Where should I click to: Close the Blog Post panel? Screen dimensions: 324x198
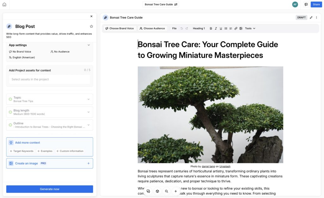[91, 16]
